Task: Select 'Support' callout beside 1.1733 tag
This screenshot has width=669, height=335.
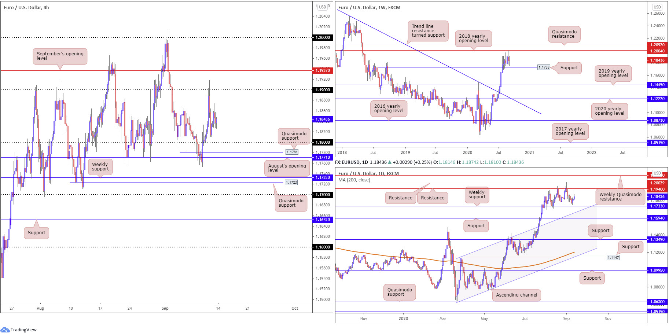Action: coord(569,68)
